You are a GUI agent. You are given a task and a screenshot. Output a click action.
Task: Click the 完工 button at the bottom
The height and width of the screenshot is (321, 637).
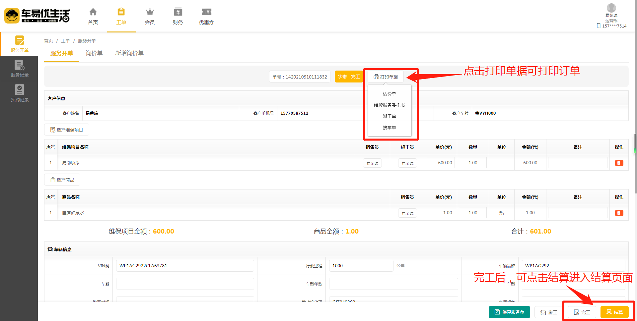582,312
